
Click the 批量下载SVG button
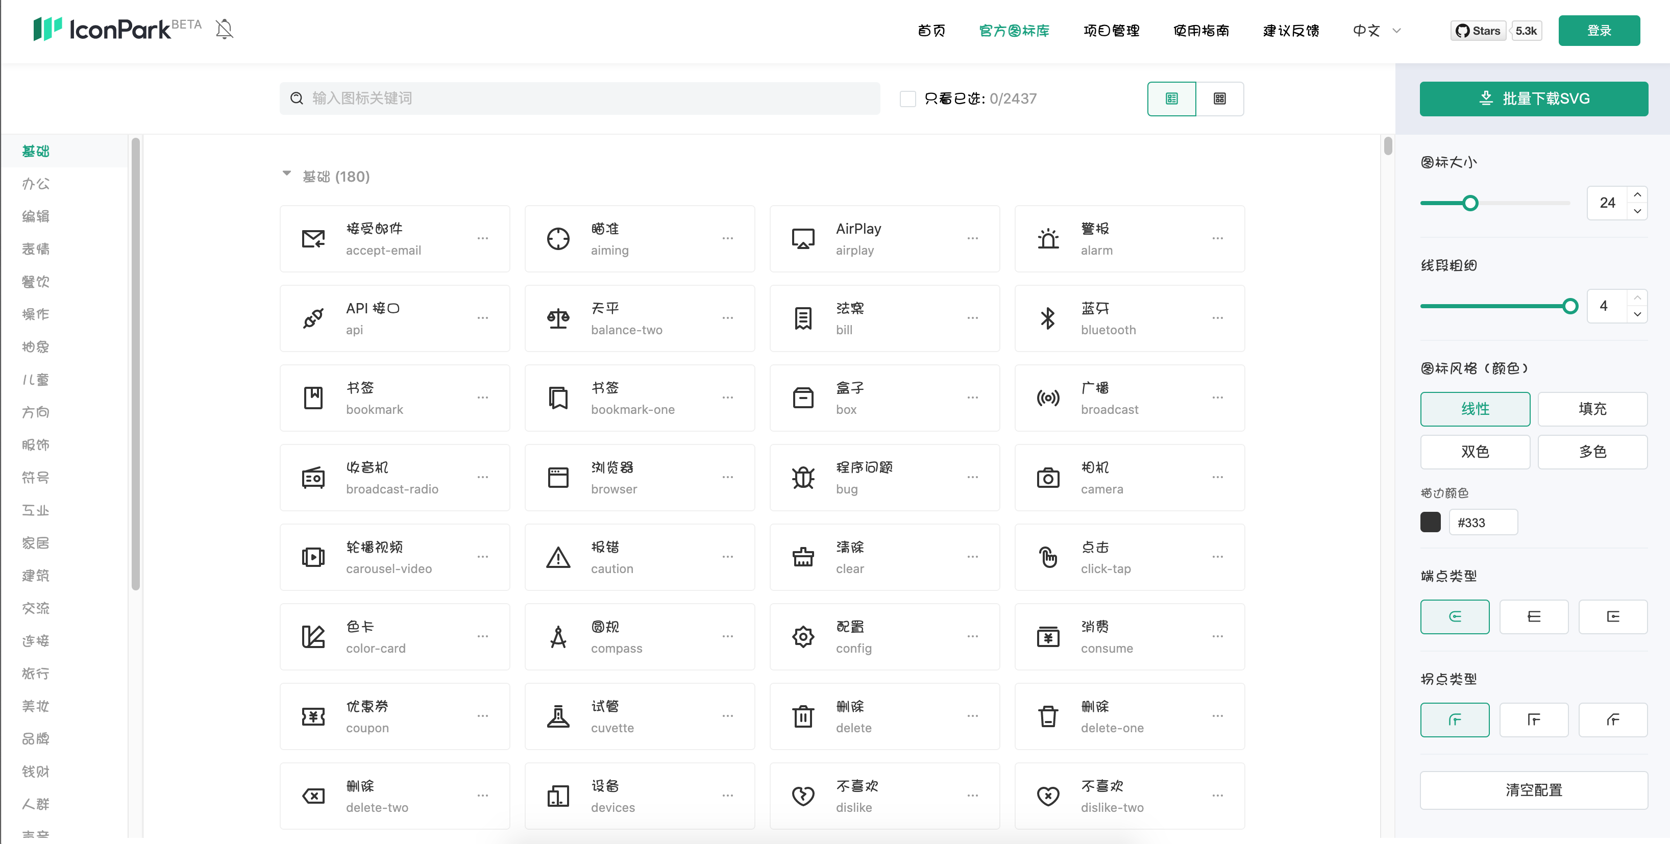point(1533,98)
